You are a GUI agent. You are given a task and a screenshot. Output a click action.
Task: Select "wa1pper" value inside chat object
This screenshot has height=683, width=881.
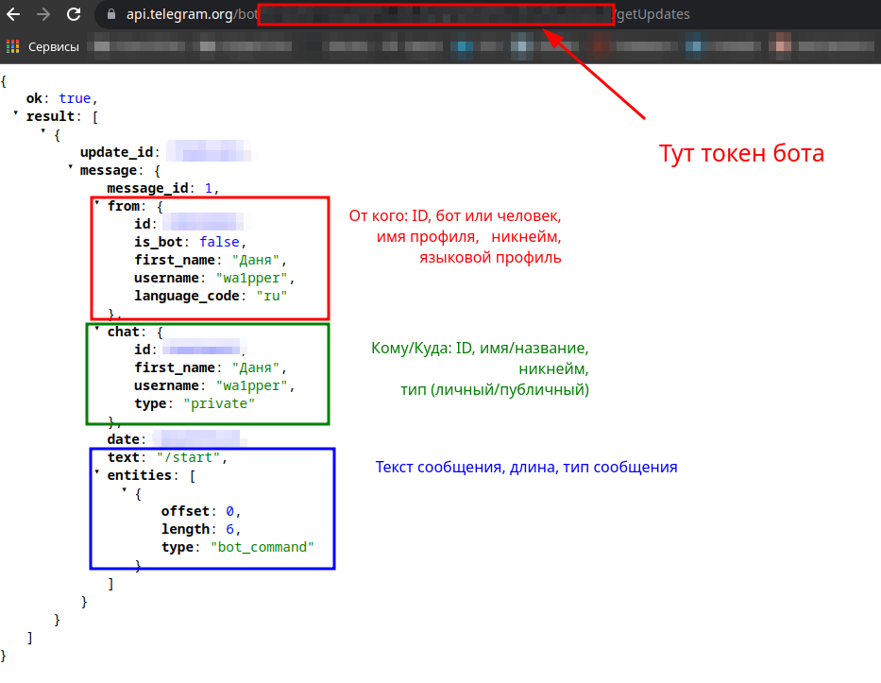click(x=252, y=385)
